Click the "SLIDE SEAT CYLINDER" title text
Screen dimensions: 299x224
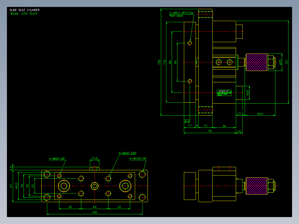24,10
